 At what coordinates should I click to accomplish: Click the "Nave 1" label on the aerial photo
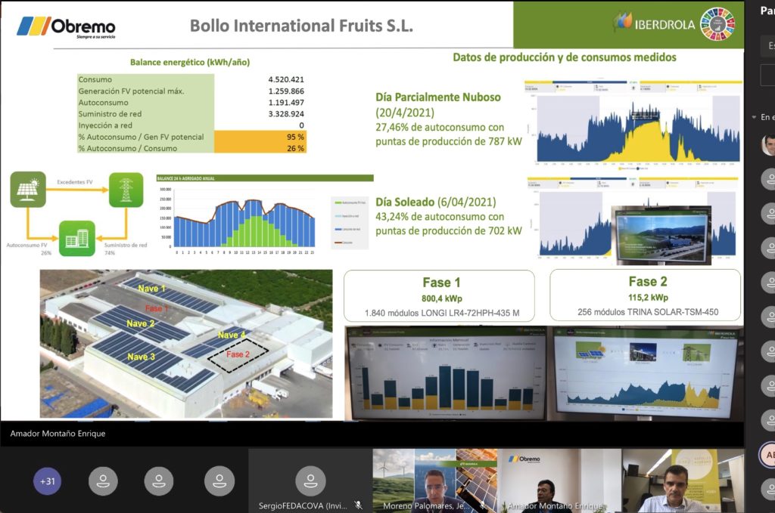(x=151, y=289)
